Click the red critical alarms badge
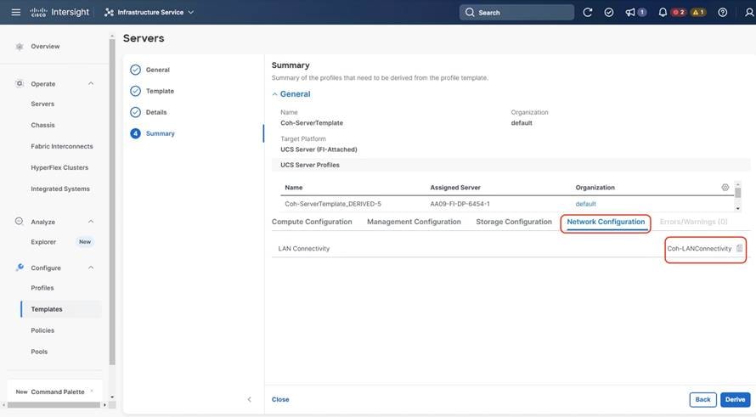Image resolution: width=756 pixels, height=417 pixels. click(679, 13)
